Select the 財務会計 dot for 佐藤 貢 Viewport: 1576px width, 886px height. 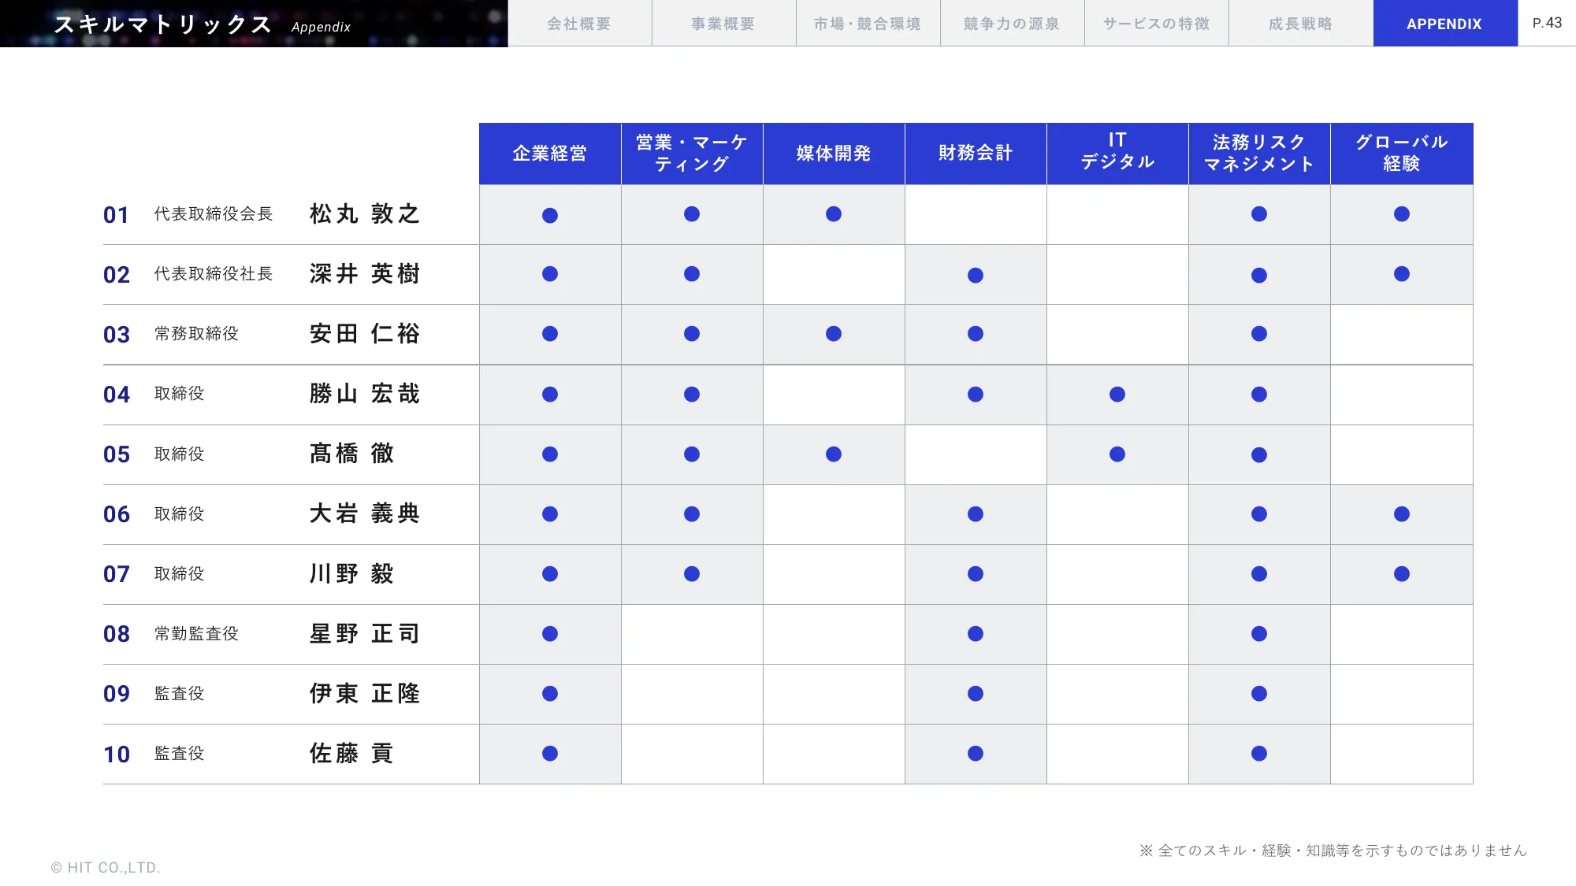pyautogui.click(x=976, y=754)
